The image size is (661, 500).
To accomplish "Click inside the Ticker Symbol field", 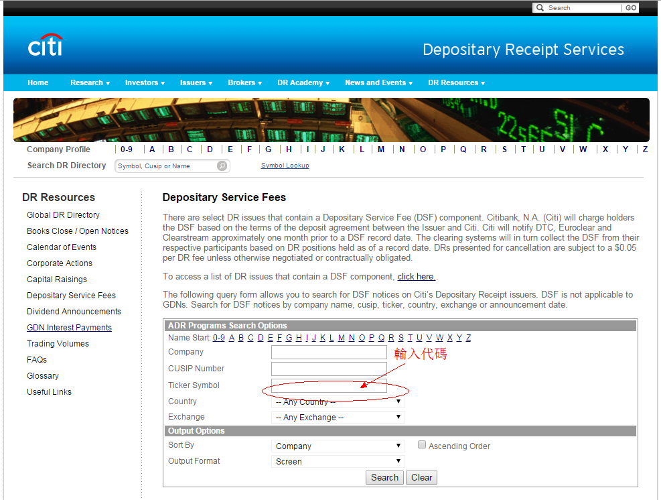I will click(329, 385).
